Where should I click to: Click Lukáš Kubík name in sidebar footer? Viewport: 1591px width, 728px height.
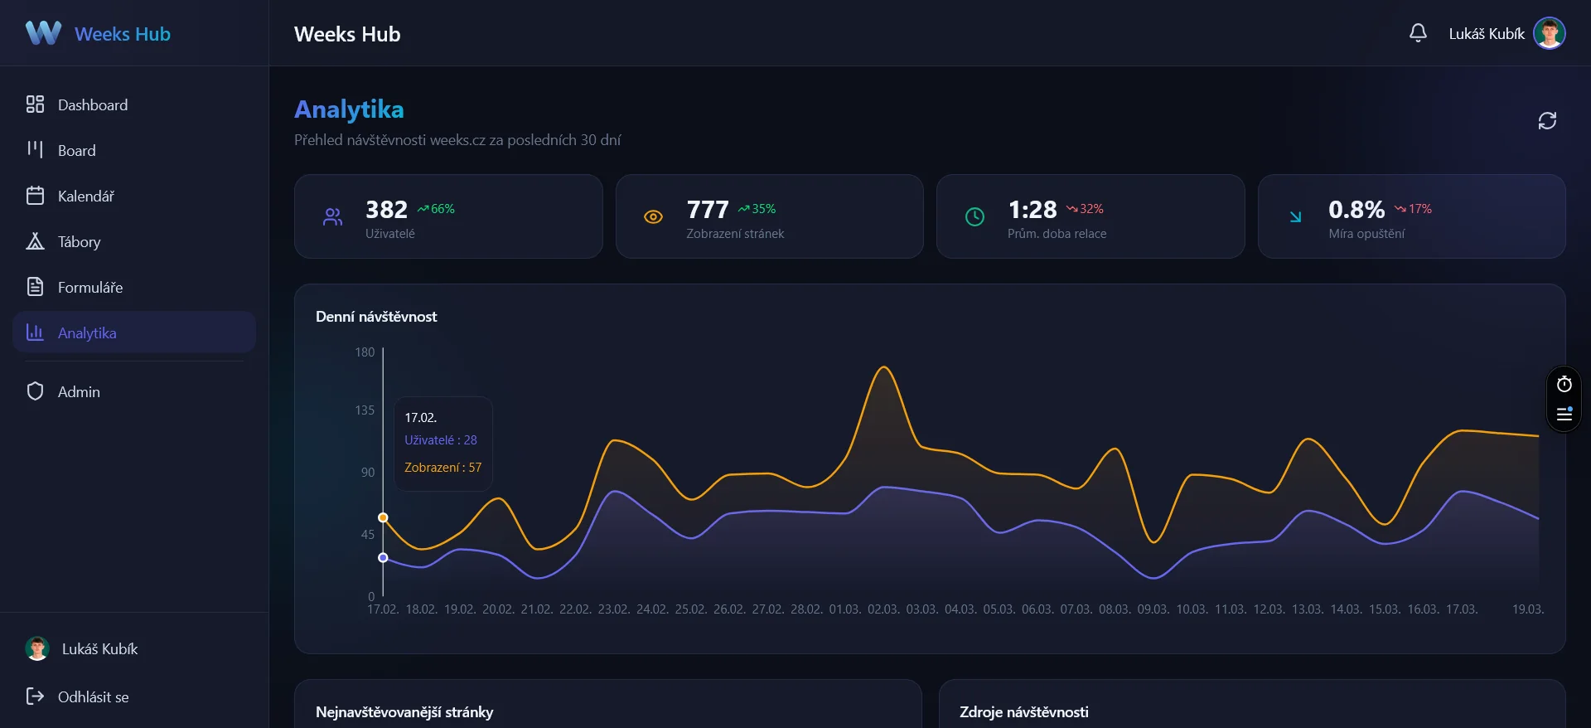coord(99,648)
